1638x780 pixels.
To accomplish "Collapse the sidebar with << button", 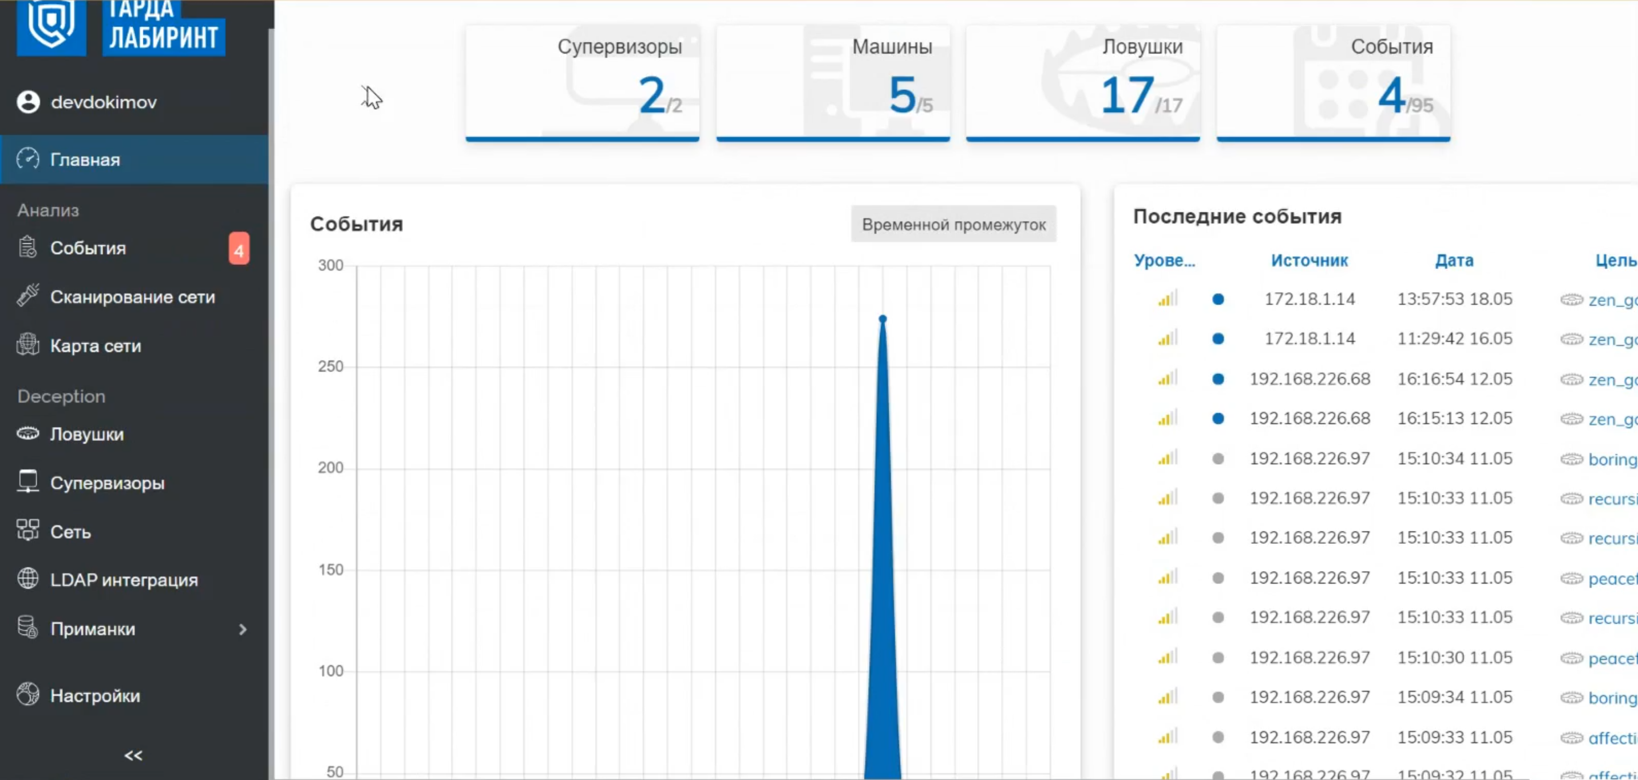I will pyautogui.click(x=133, y=755).
